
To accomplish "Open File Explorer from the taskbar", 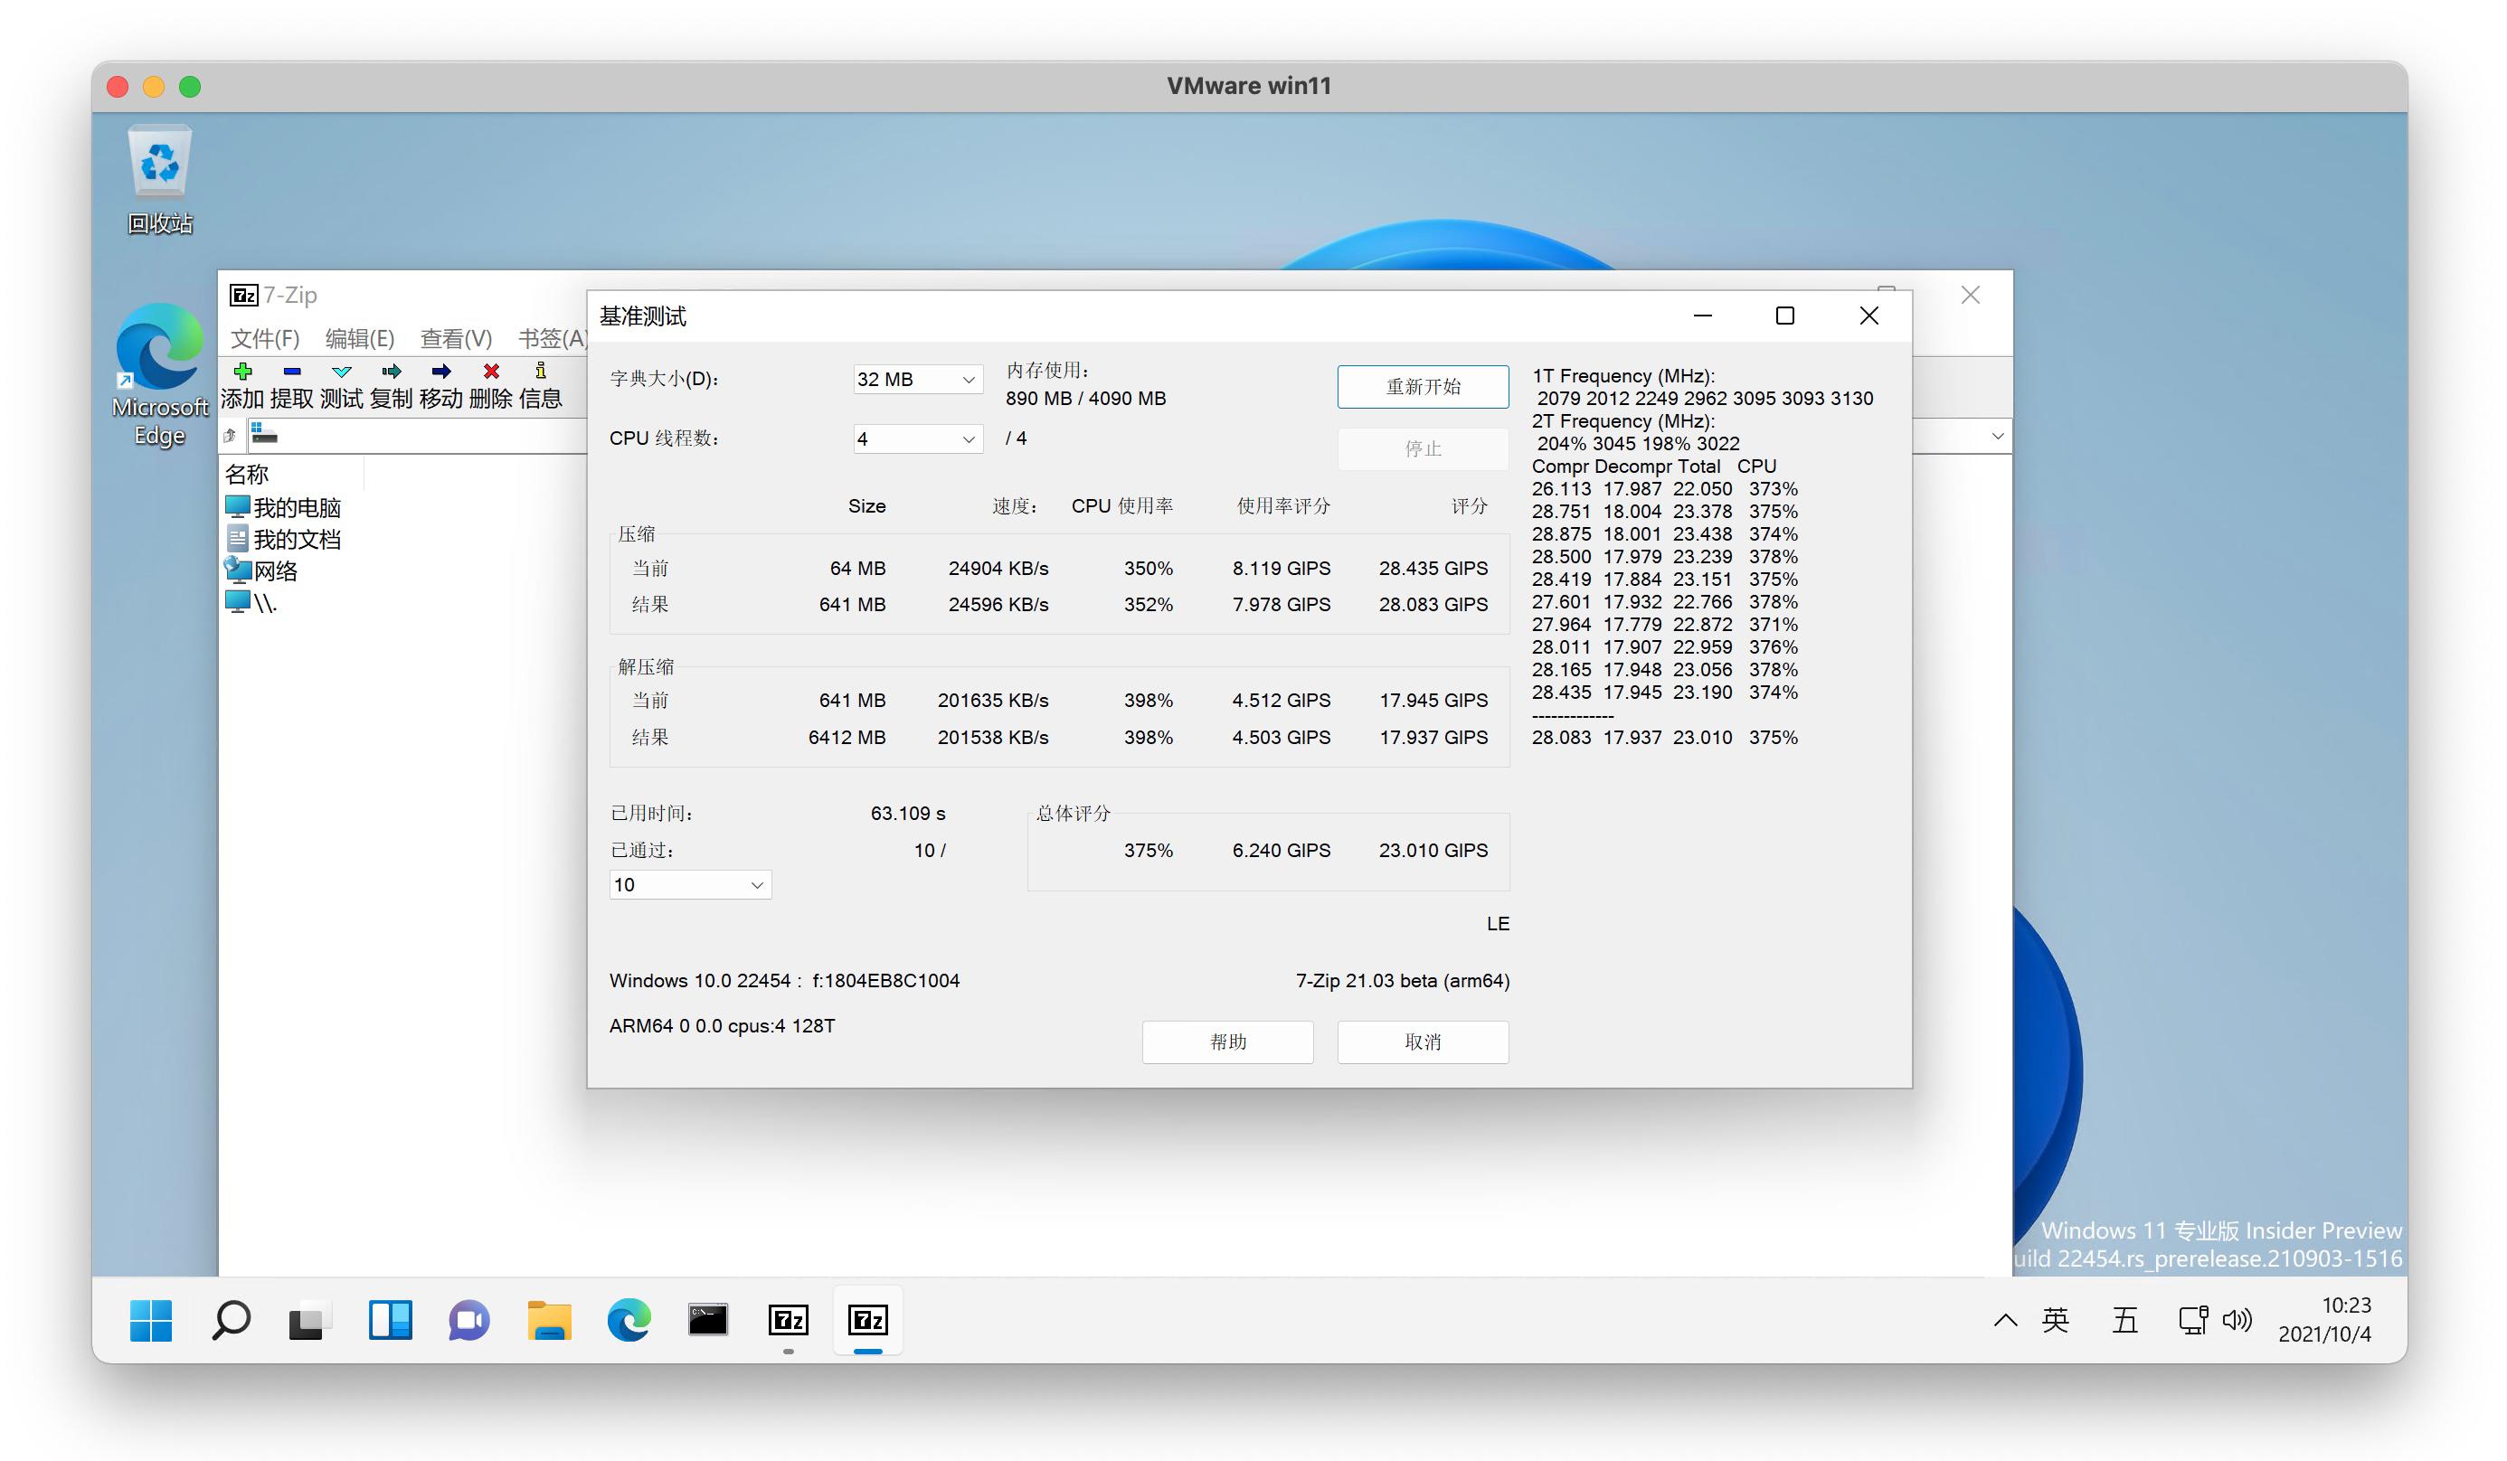I will (x=549, y=1321).
